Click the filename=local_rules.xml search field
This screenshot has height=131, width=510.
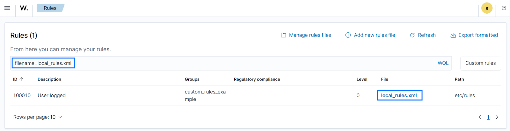[x=223, y=63]
